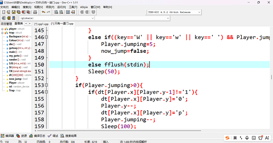Click the punctuation toggle icon on IME bar
The width and height of the screenshot is (273, 143).
(241, 138)
